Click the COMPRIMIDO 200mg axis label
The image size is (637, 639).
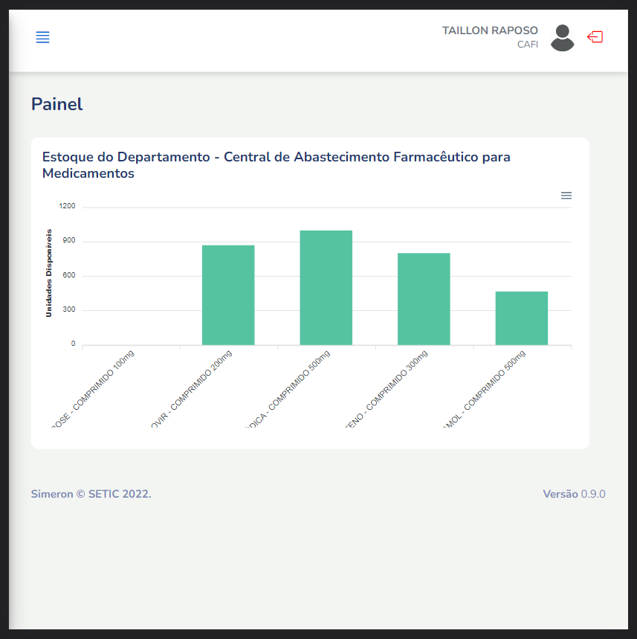click(191, 389)
